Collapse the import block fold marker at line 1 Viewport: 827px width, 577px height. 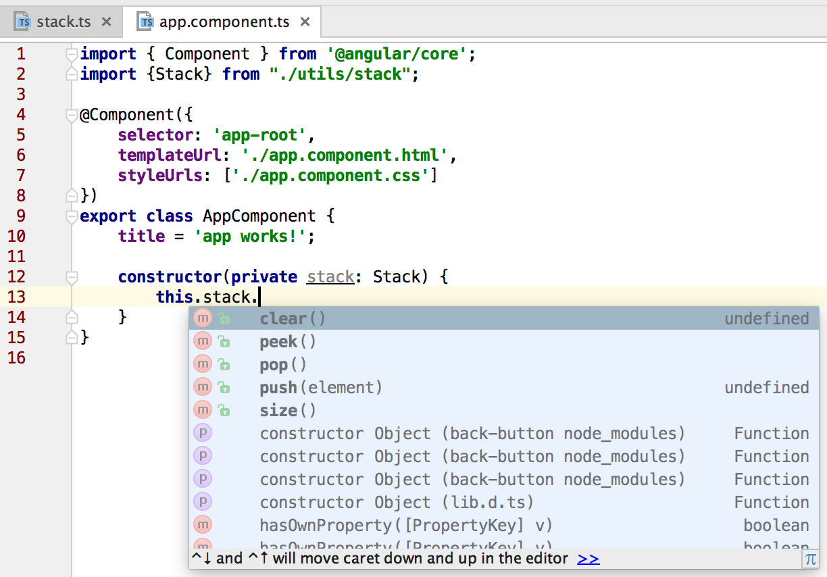(x=72, y=54)
